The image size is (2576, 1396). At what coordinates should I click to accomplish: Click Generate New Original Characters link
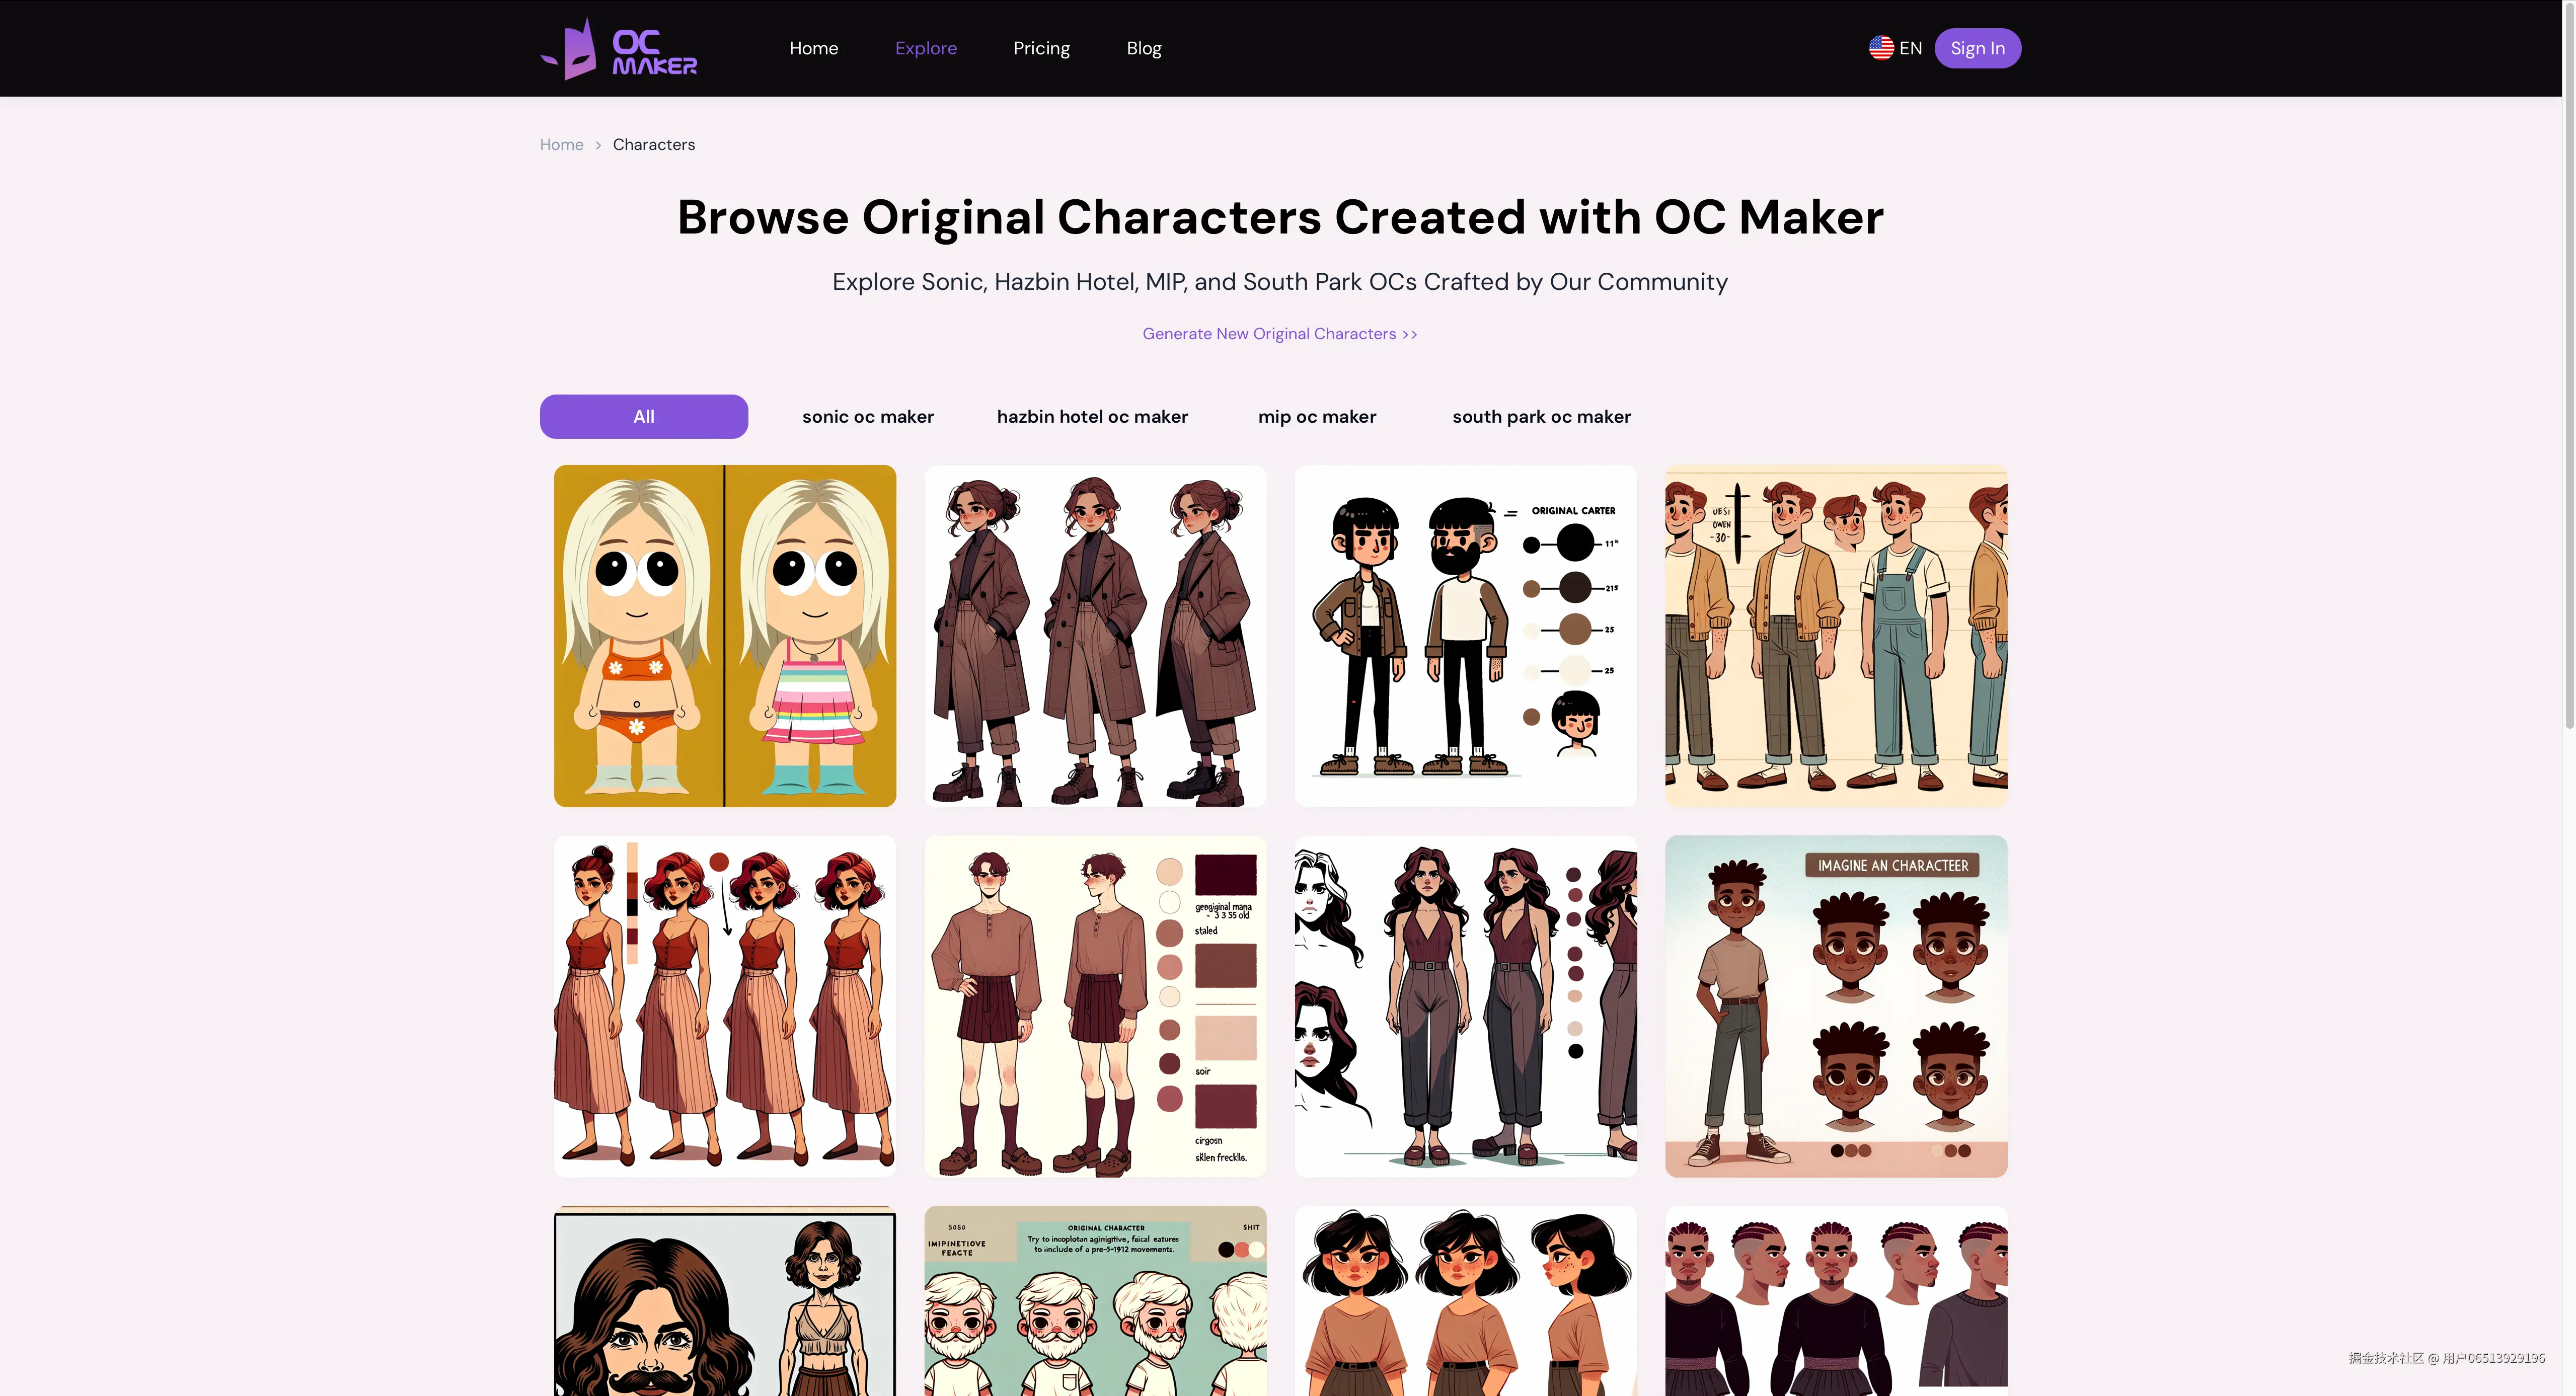click(x=1279, y=334)
